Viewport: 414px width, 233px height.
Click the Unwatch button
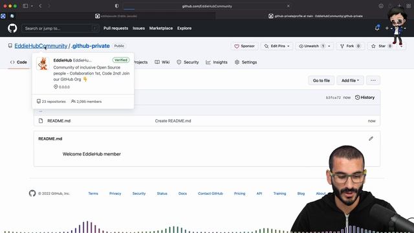click(311, 46)
